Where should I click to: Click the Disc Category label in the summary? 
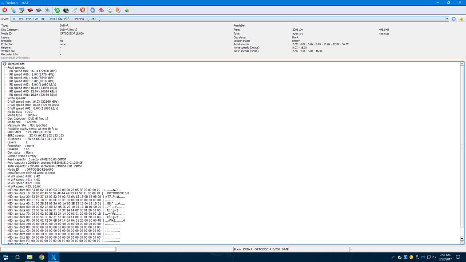point(10,30)
